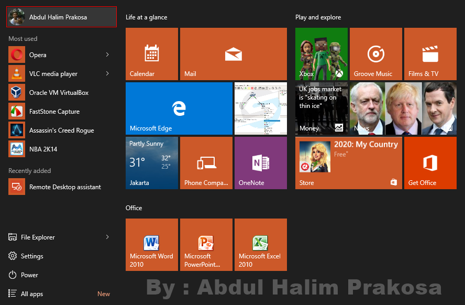
Task: Open the screenshot photo tile beside Edge
Action: coord(261,108)
